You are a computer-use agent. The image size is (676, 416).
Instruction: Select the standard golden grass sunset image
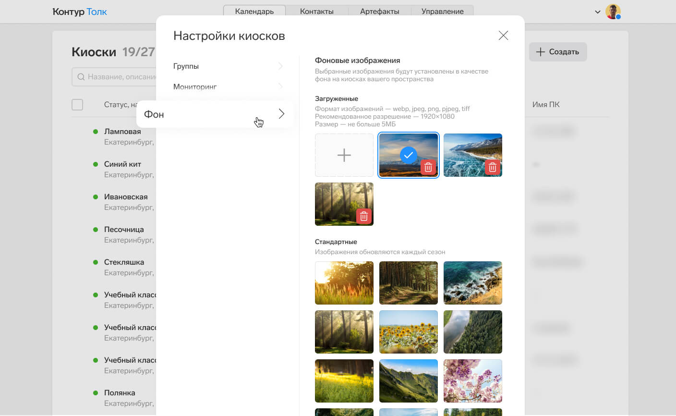click(344, 283)
